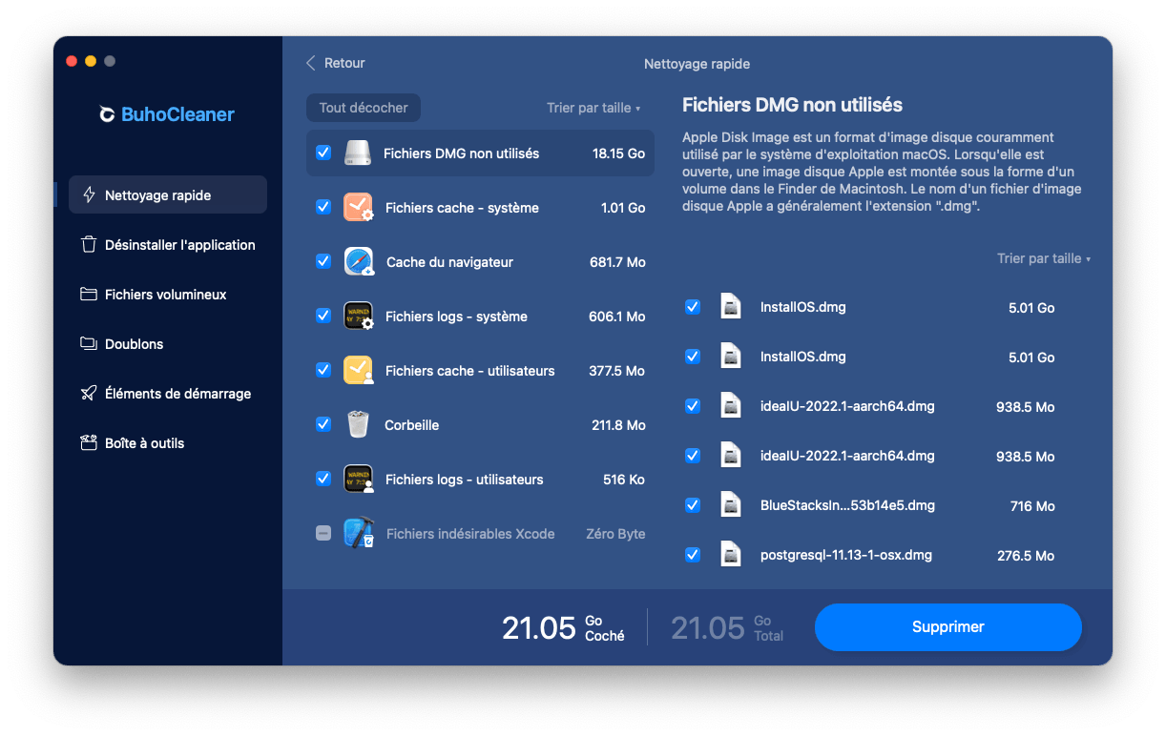The image size is (1166, 736).
Task: Uncheck Fichiers logs - système checkbox
Action: click(323, 316)
